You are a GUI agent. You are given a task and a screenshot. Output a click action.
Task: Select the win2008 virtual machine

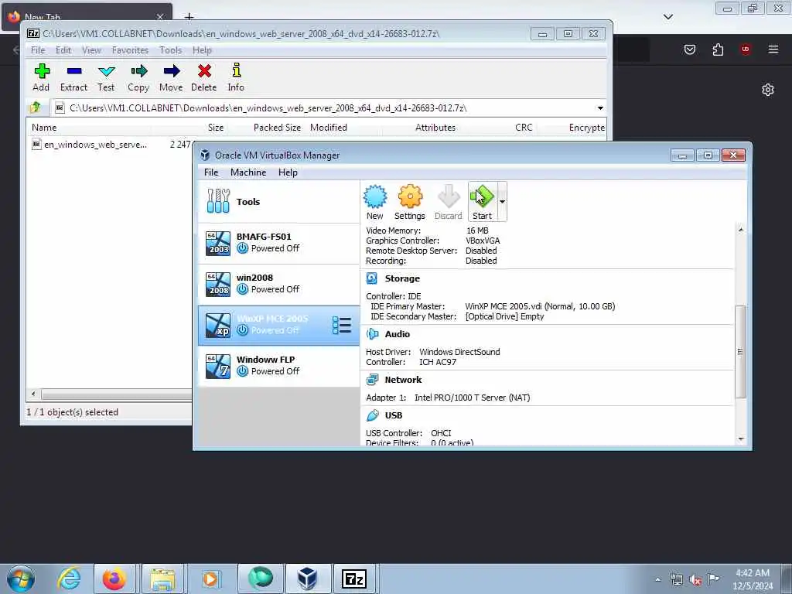(278, 284)
